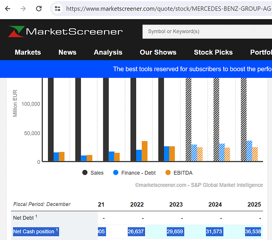
Task: Open the Portfolio menu item
Action: point(261,52)
